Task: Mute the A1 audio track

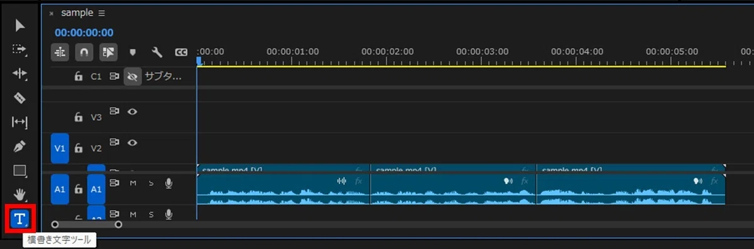Action: [133, 183]
